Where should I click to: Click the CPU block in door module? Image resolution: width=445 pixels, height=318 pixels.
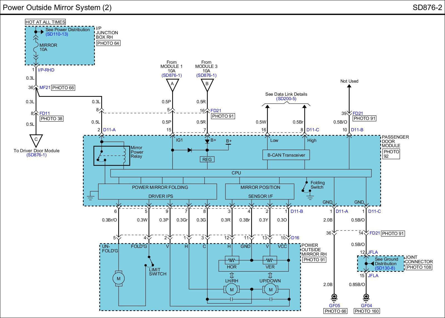click(236, 173)
